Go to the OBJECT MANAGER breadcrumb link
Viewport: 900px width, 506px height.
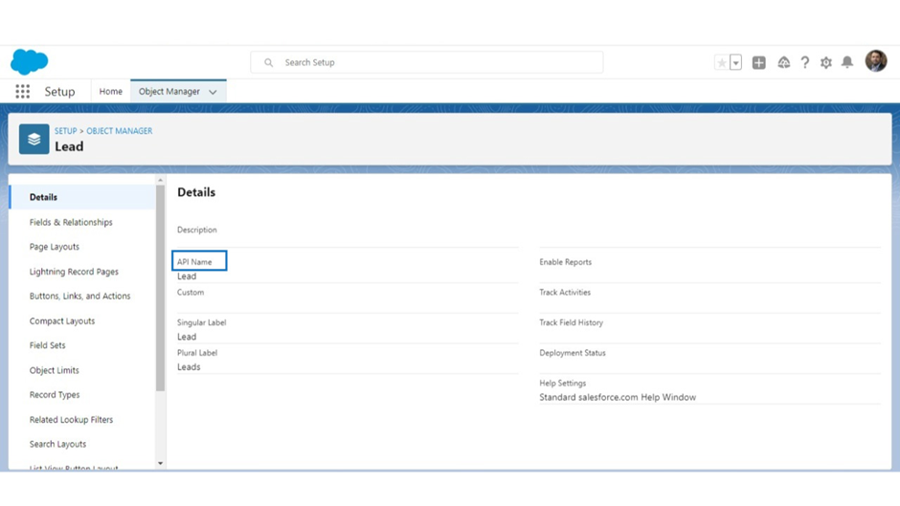[120, 131]
